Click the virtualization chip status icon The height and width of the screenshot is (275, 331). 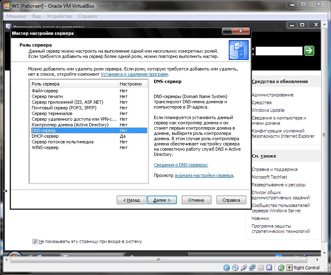coord(269,268)
